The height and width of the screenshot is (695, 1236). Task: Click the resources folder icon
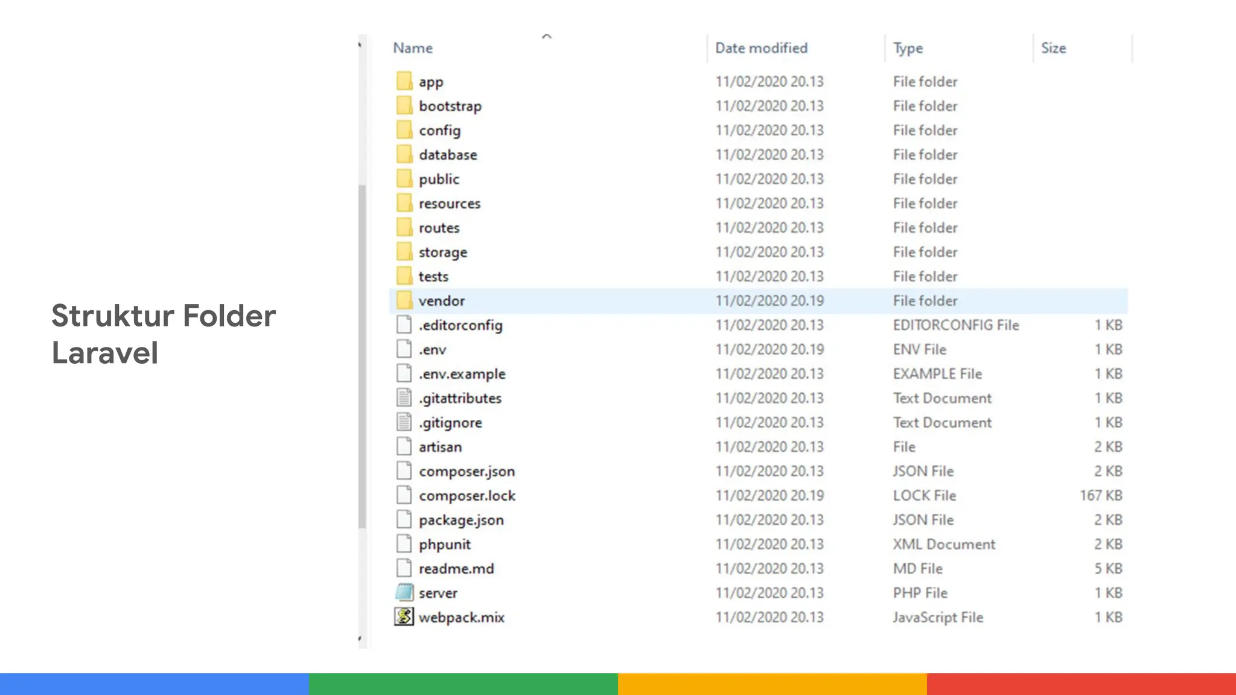point(404,203)
